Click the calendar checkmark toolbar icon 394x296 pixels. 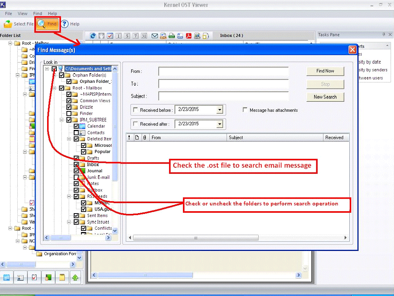click(110, 36)
